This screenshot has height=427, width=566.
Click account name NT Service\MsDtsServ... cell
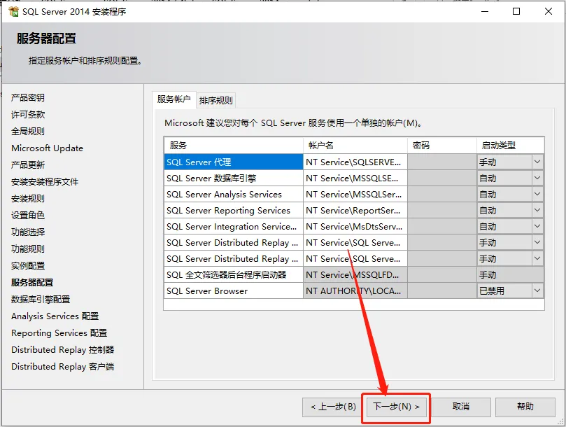point(355,227)
